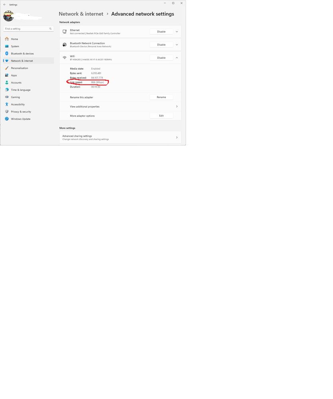Select Gaming in the sidebar

click(x=15, y=97)
